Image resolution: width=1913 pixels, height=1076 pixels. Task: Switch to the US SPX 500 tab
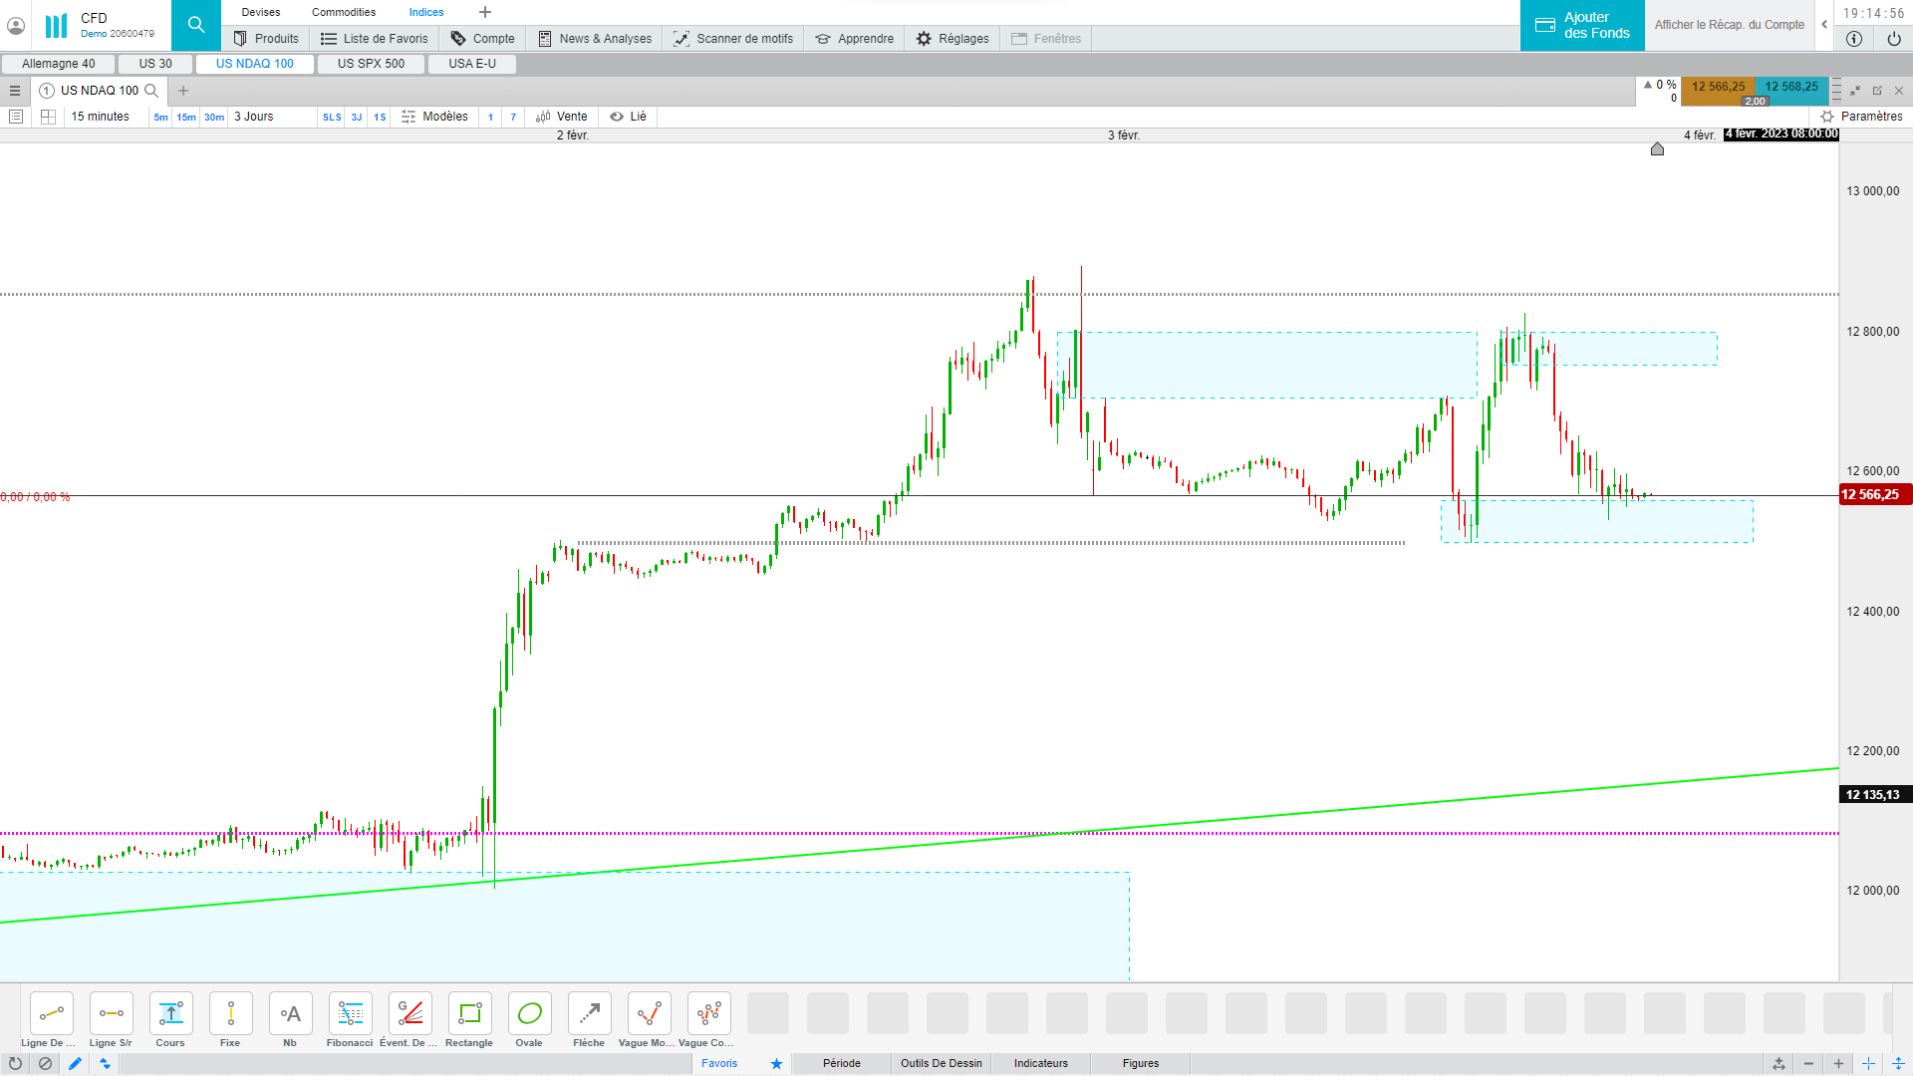[371, 64]
